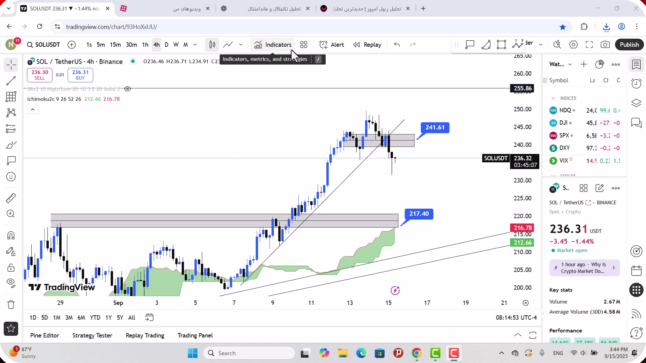Open indicator templates grid
Viewport: 646px width, 363px height.
coord(303,45)
